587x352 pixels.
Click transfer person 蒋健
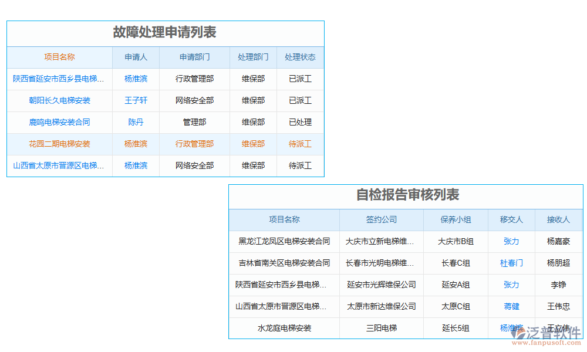pos(511,306)
